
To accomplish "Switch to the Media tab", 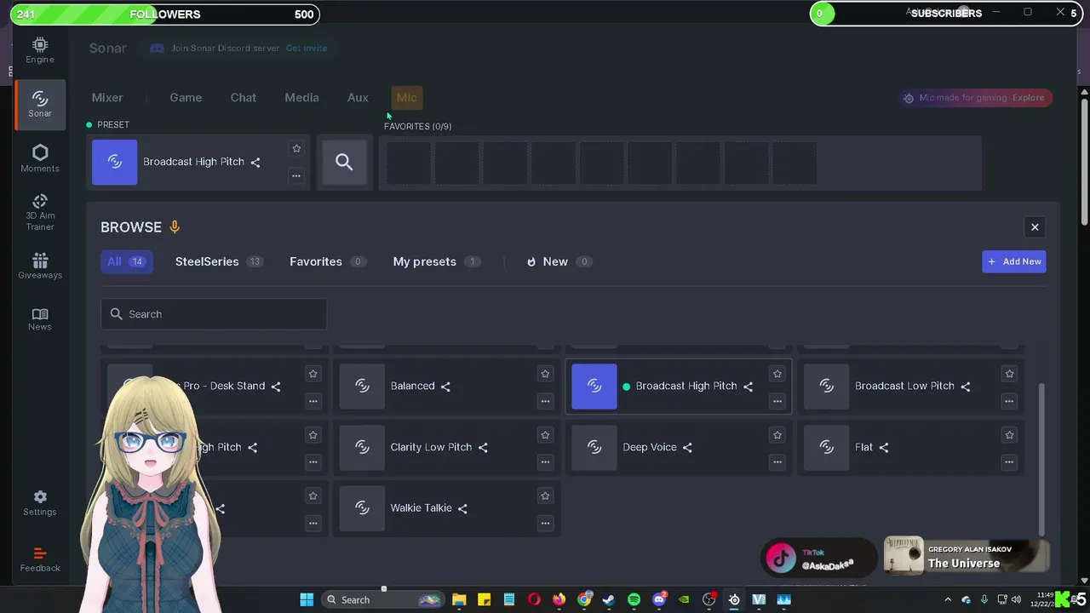I will 301,98.
